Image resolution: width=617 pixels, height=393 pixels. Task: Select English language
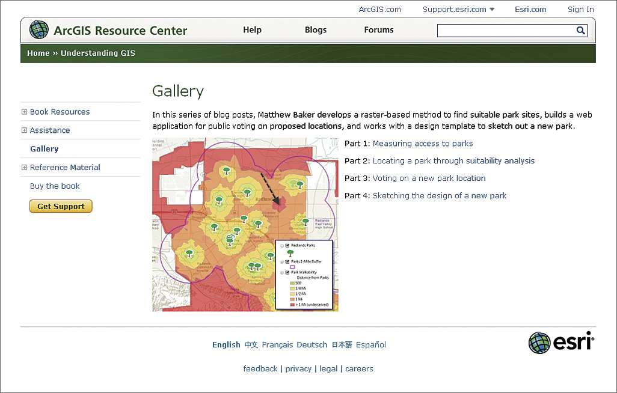(226, 344)
